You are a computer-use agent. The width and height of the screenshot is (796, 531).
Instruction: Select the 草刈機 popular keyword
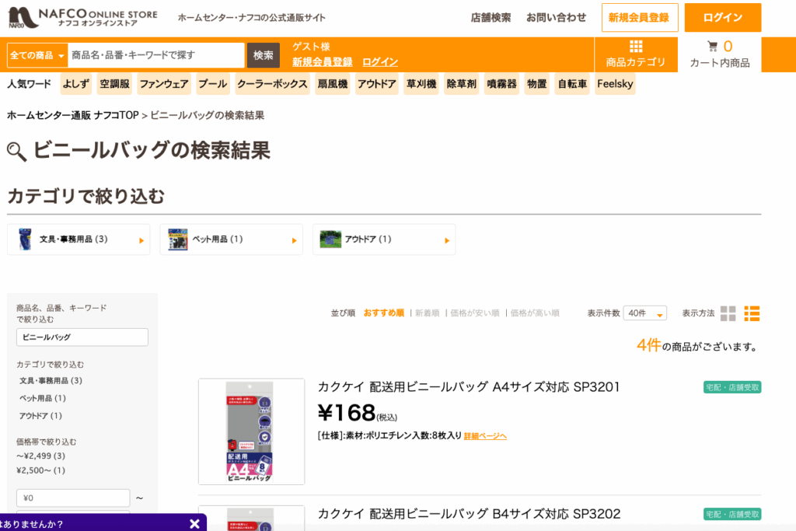(421, 84)
